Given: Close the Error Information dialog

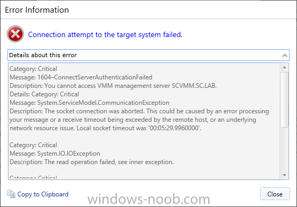Looking at the screenshot, I should pyautogui.click(x=275, y=194).
